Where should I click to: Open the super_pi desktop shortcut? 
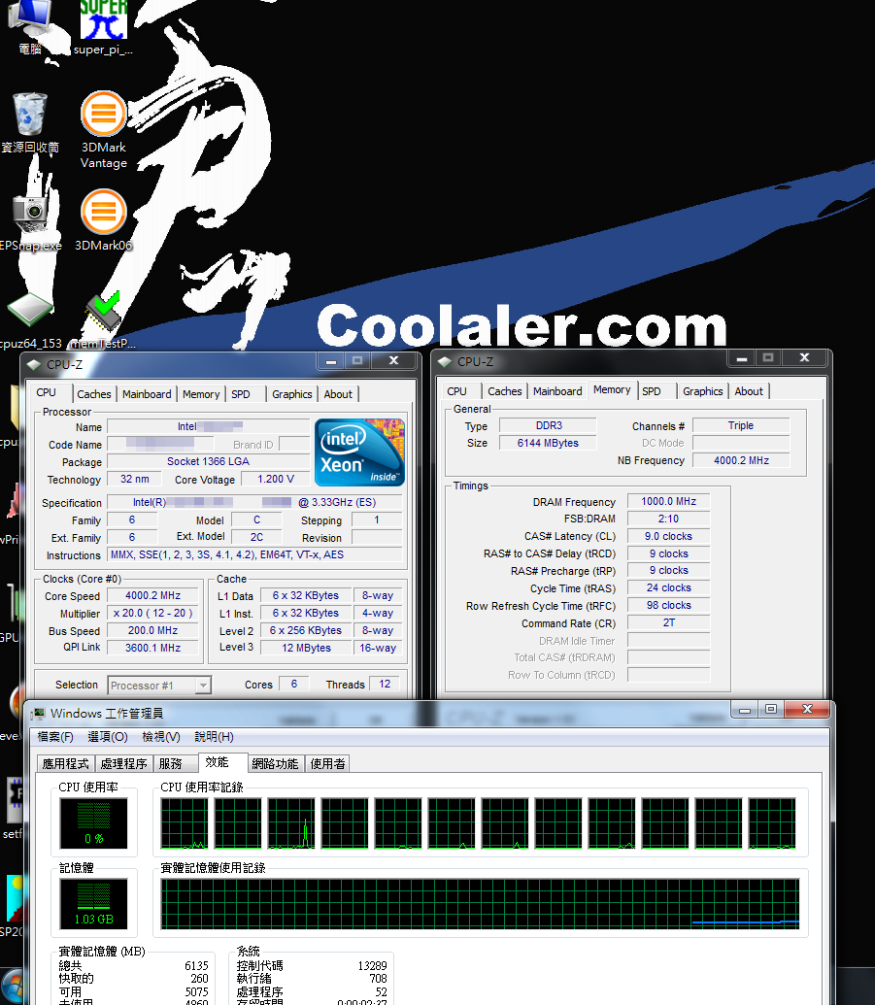click(x=103, y=27)
